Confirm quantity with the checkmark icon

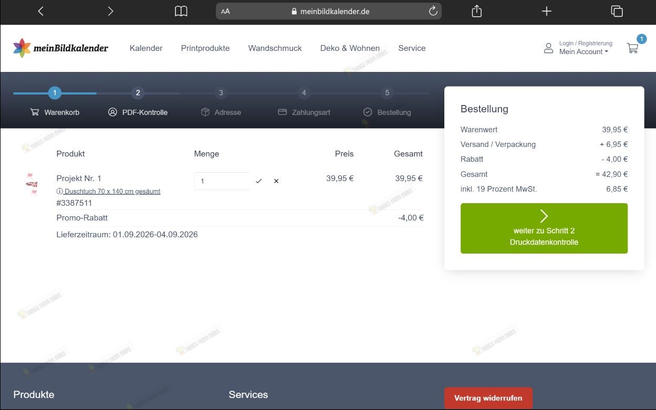258,181
